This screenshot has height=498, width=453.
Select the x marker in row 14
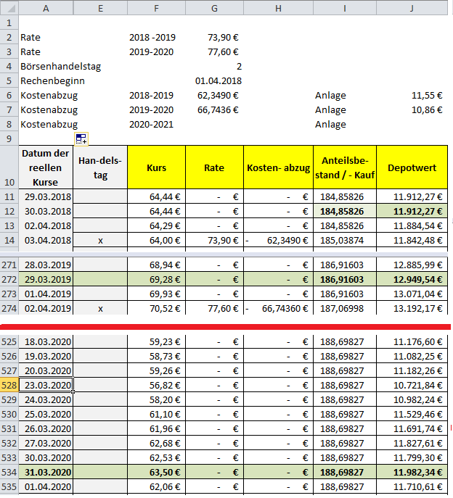[x=100, y=241]
